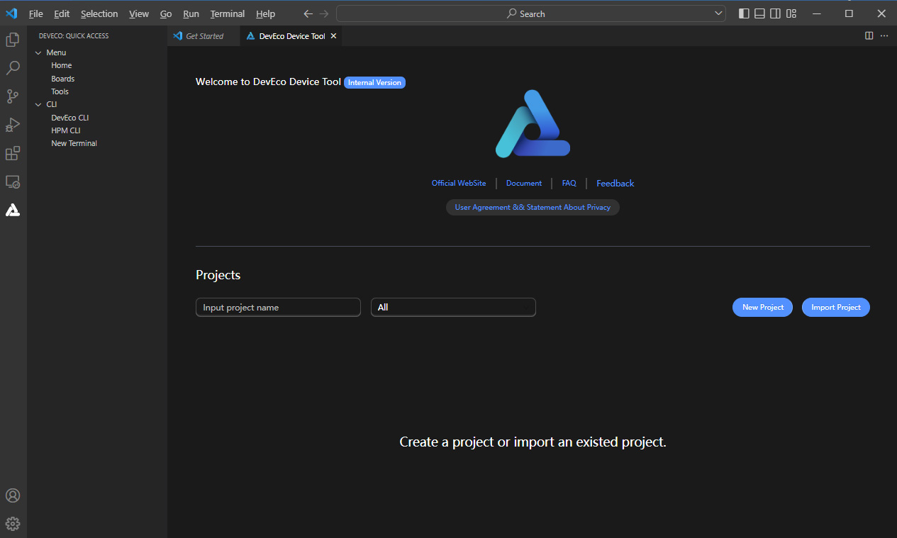Collapse the Menu tree section
897x538 pixels.
point(38,52)
